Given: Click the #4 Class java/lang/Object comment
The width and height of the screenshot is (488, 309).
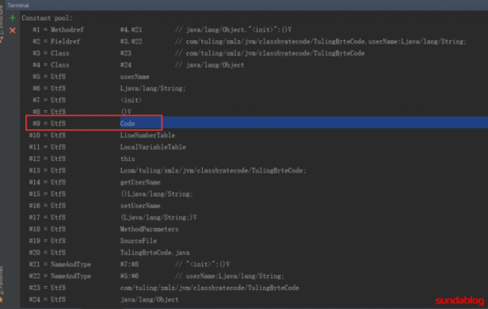Looking at the screenshot, I should pos(209,65).
